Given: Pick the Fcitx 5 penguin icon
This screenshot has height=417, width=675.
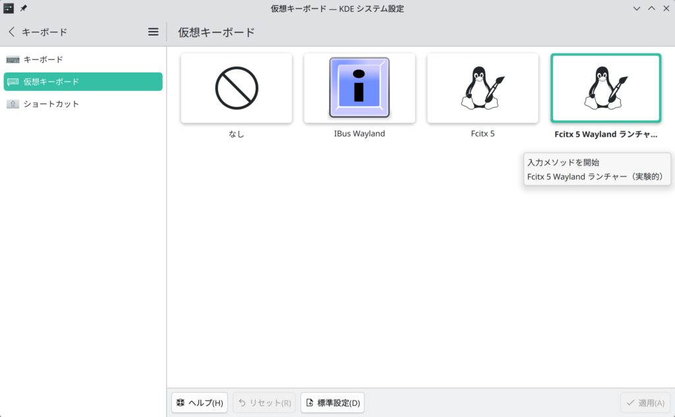Looking at the screenshot, I should pyautogui.click(x=483, y=88).
